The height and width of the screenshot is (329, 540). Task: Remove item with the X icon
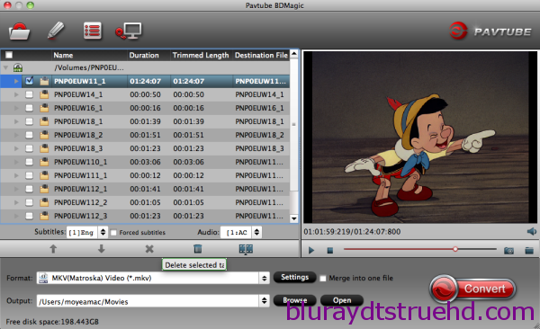(x=149, y=249)
